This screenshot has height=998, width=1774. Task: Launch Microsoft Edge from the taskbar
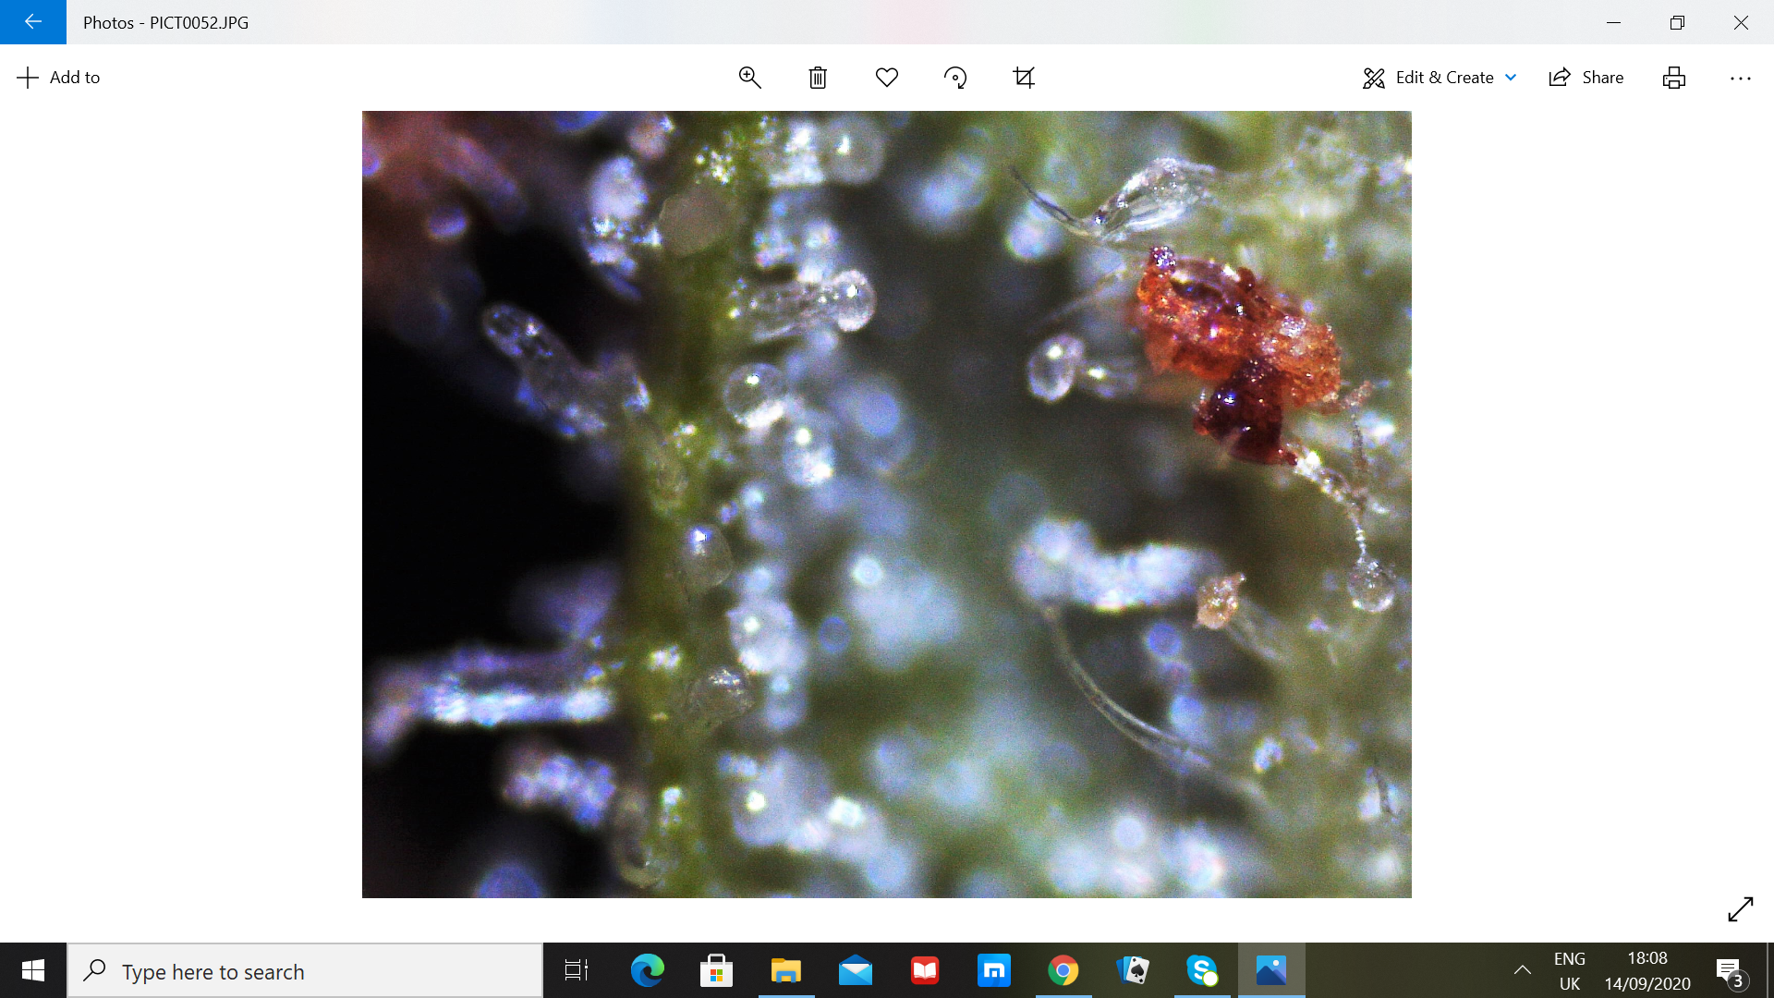(x=647, y=970)
